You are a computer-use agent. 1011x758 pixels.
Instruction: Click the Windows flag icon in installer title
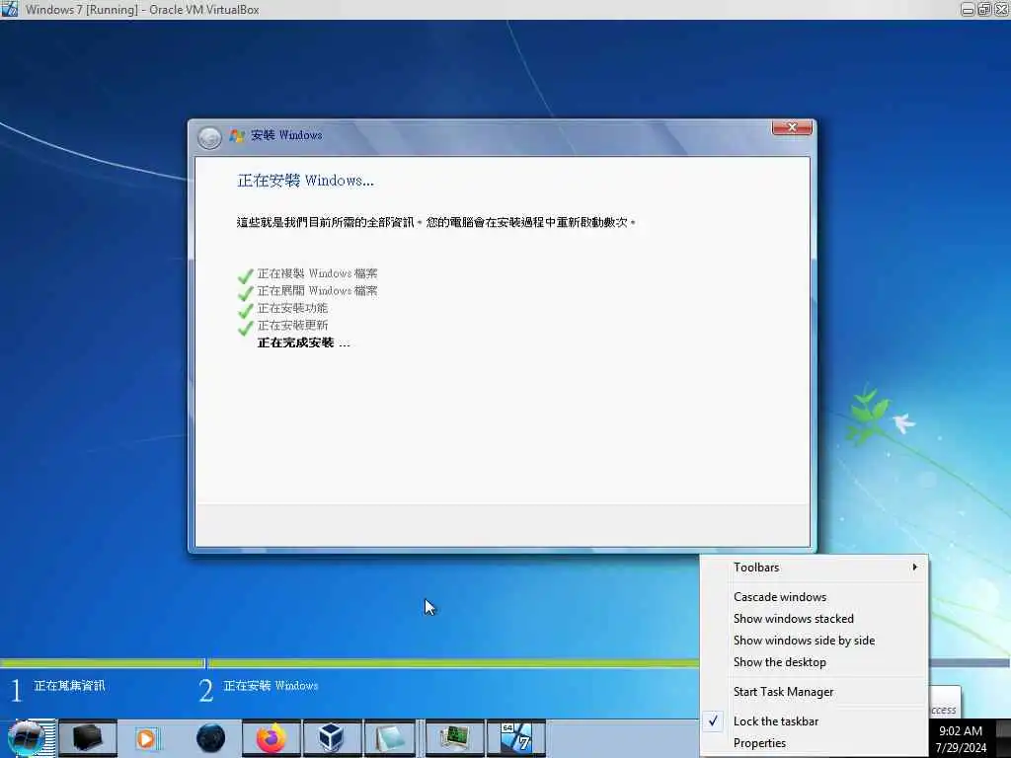pos(237,136)
